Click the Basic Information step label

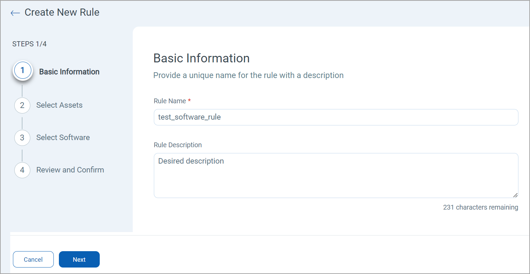[x=69, y=72]
